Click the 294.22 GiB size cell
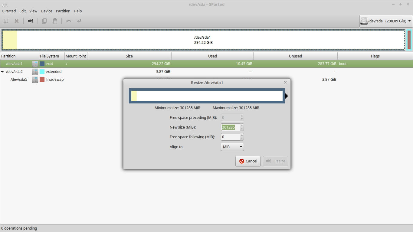Image resolution: width=413 pixels, height=232 pixels. 161,64
